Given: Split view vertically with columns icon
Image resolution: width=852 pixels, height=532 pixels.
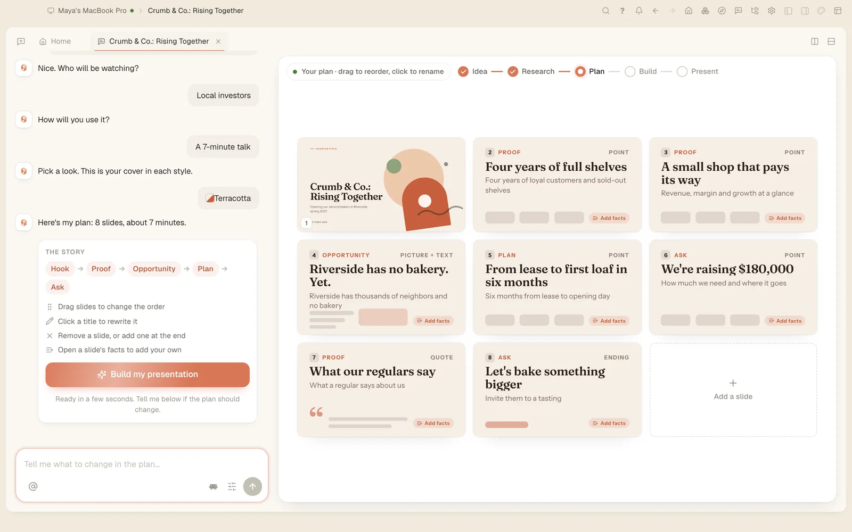Looking at the screenshot, I should [815, 41].
